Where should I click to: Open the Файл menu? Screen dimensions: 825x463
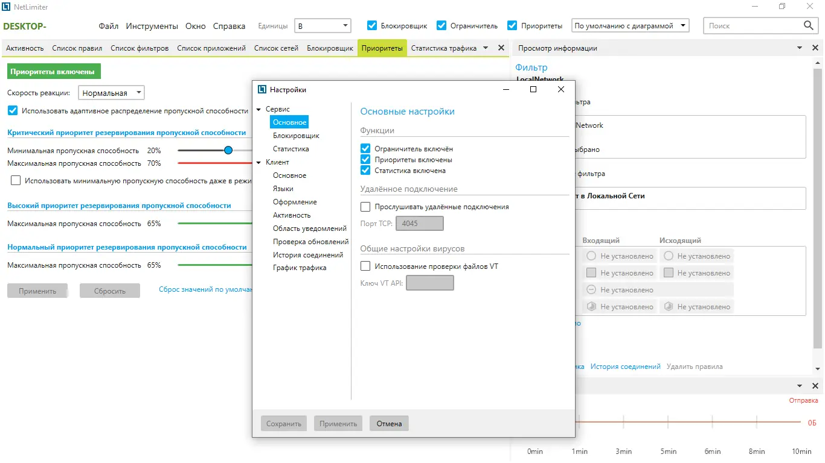109,26
